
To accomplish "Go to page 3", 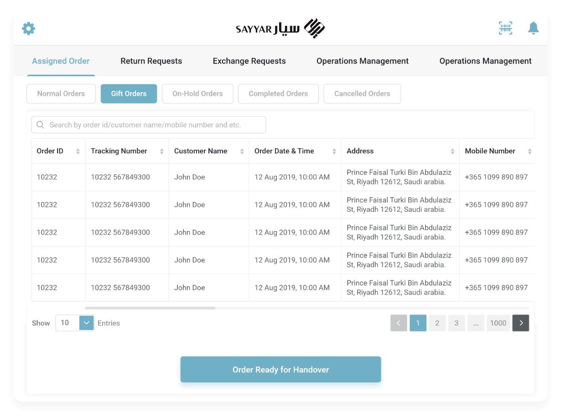I will 456,323.
